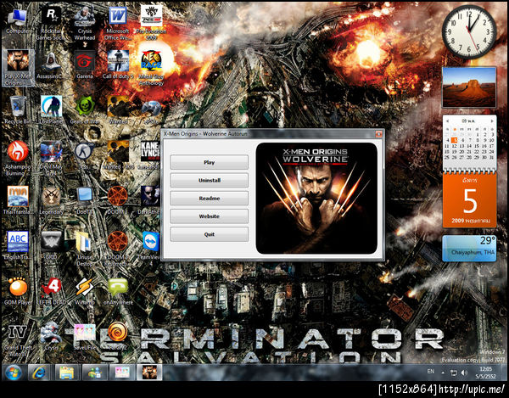509x398 pixels.
Task: Click Quit in the Wolverine Autorun window
Action: (x=209, y=234)
